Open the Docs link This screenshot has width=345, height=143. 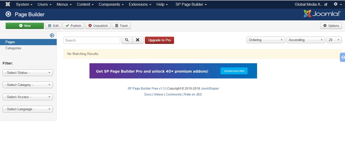(x=148, y=94)
